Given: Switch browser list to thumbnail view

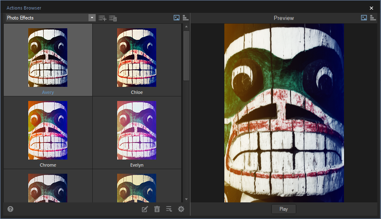Looking at the screenshot, I should click(x=177, y=18).
